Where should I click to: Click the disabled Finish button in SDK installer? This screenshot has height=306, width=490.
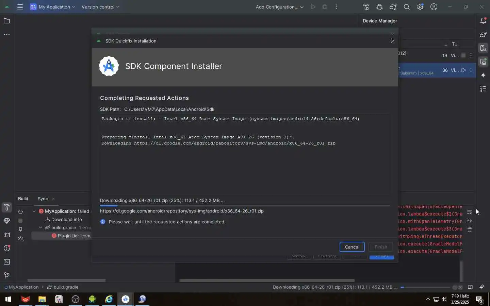381,247
